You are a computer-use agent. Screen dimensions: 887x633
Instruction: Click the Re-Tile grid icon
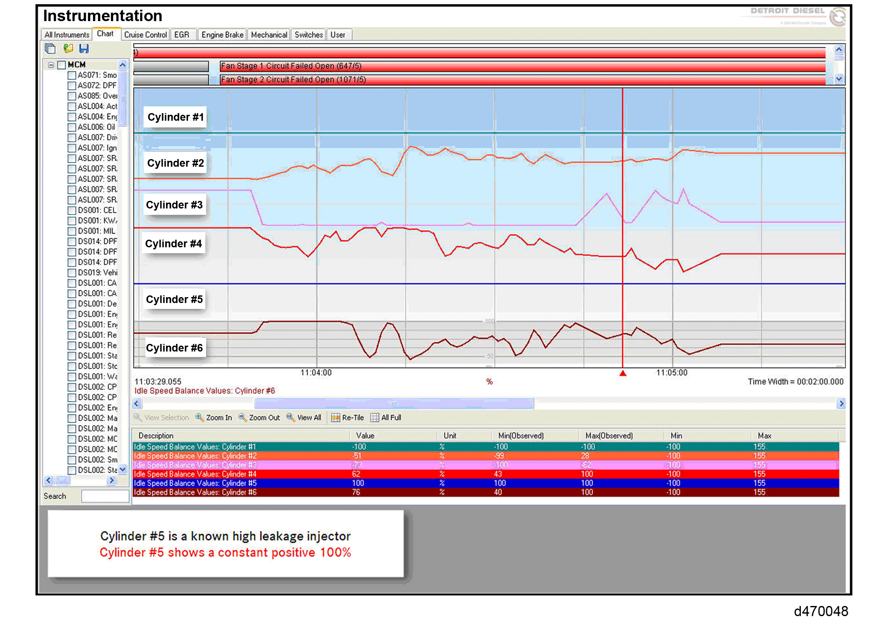tap(335, 417)
